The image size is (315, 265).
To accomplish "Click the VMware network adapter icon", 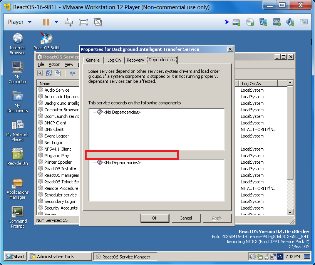I will 263,22.
